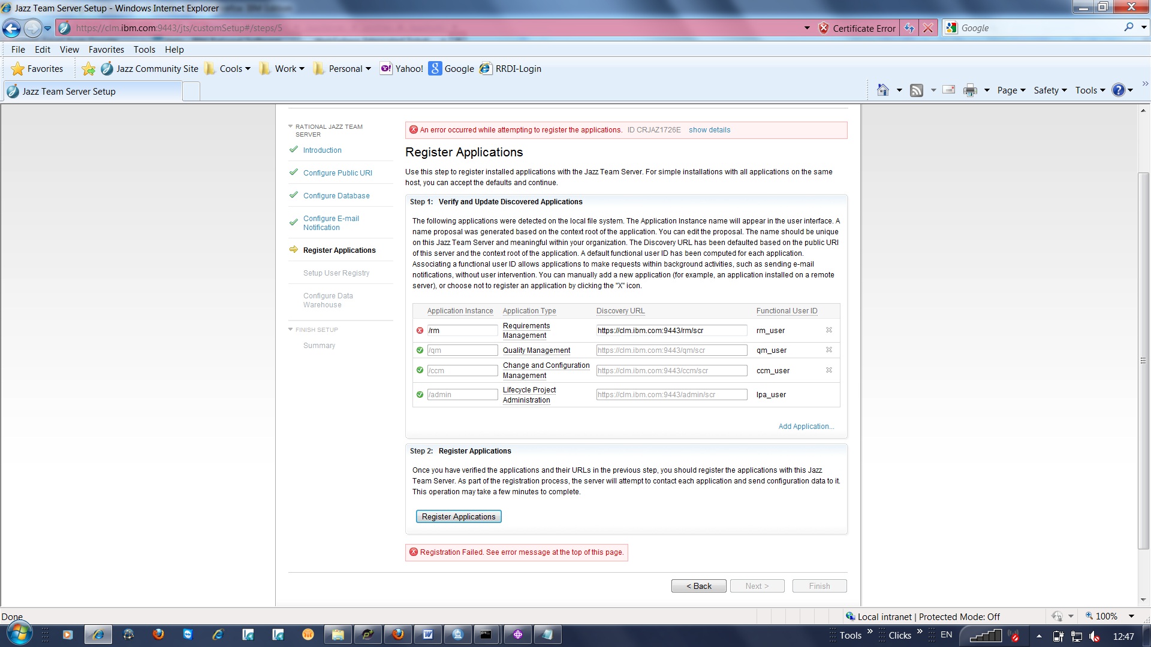
Task: Go to Configure Public URI step
Action: point(338,173)
